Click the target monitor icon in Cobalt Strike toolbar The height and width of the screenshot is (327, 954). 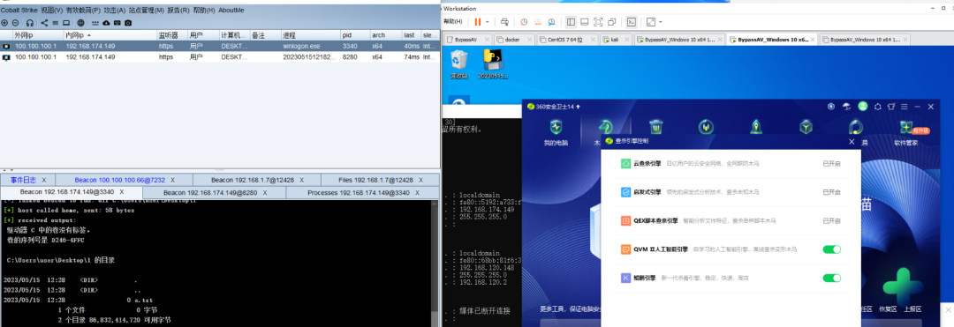coord(65,22)
